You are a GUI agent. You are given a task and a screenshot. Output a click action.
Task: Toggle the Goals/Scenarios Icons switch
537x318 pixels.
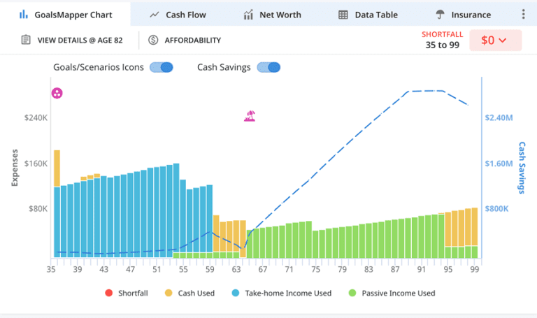tap(162, 67)
